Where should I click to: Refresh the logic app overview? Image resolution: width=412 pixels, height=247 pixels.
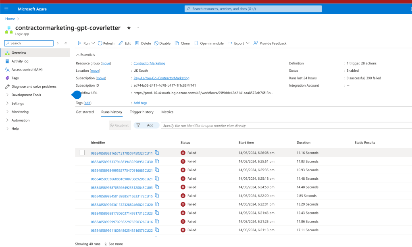[x=106, y=44]
